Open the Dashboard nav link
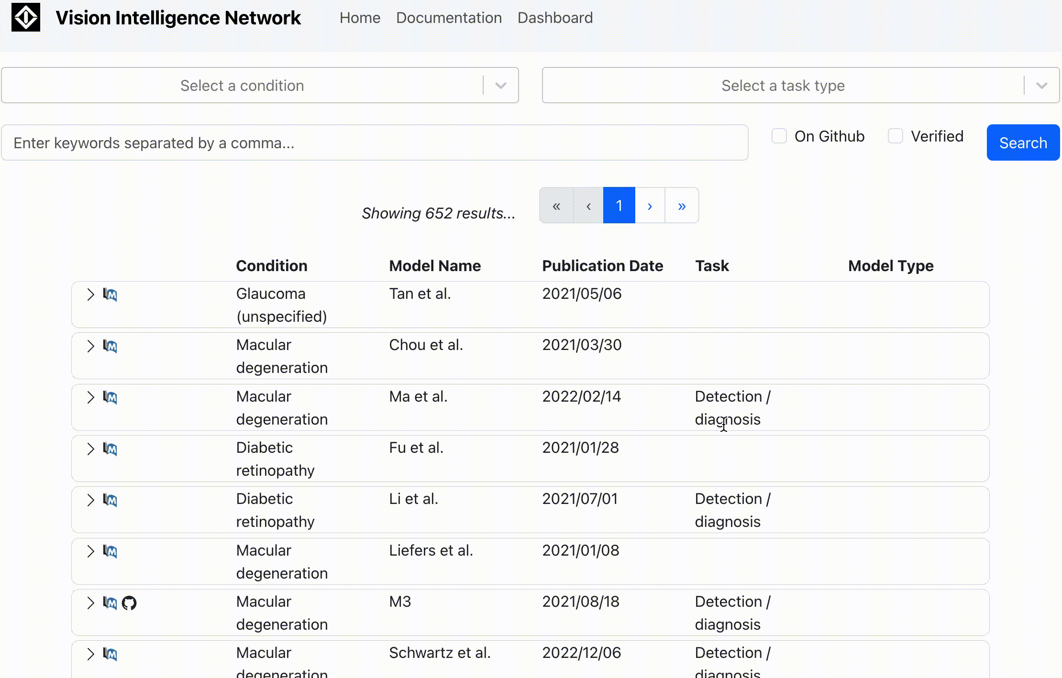This screenshot has width=1062, height=678. coord(555,18)
